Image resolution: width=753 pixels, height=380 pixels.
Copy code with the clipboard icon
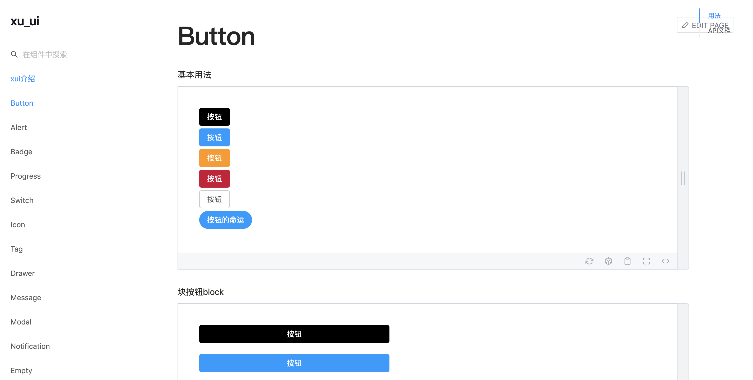pyautogui.click(x=627, y=261)
